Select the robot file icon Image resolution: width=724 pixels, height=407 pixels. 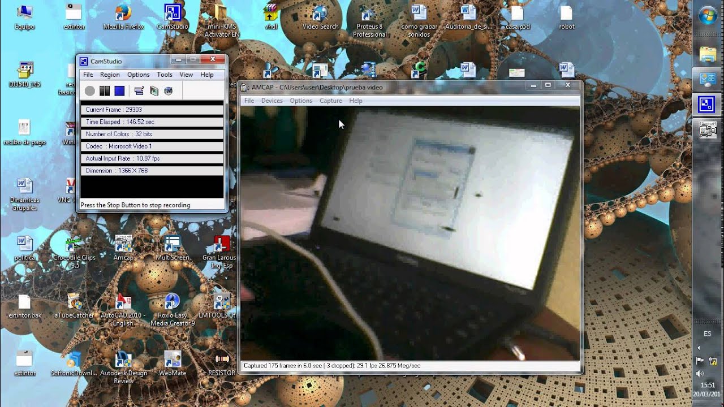pos(567,18)
